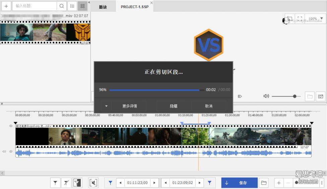The height and width of the screenshot is (189, 327).
Task: Collapse preview area with the double-chevron
Action: [x=2, y=103]
